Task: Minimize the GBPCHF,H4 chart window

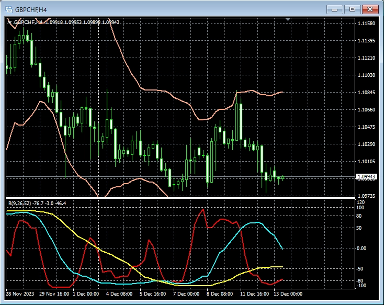Action: point(335,9)
